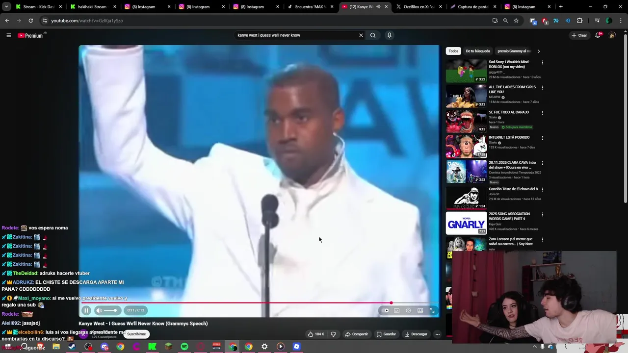The height and width of the screenshot is (353, 628).
Task: Enter fullscreen on the video player
Action: (x=432, y=310)
